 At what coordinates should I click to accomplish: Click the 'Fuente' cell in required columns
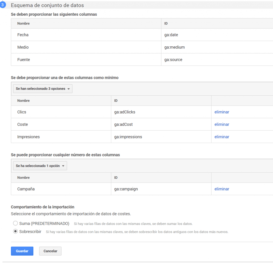tap(86, 59)
